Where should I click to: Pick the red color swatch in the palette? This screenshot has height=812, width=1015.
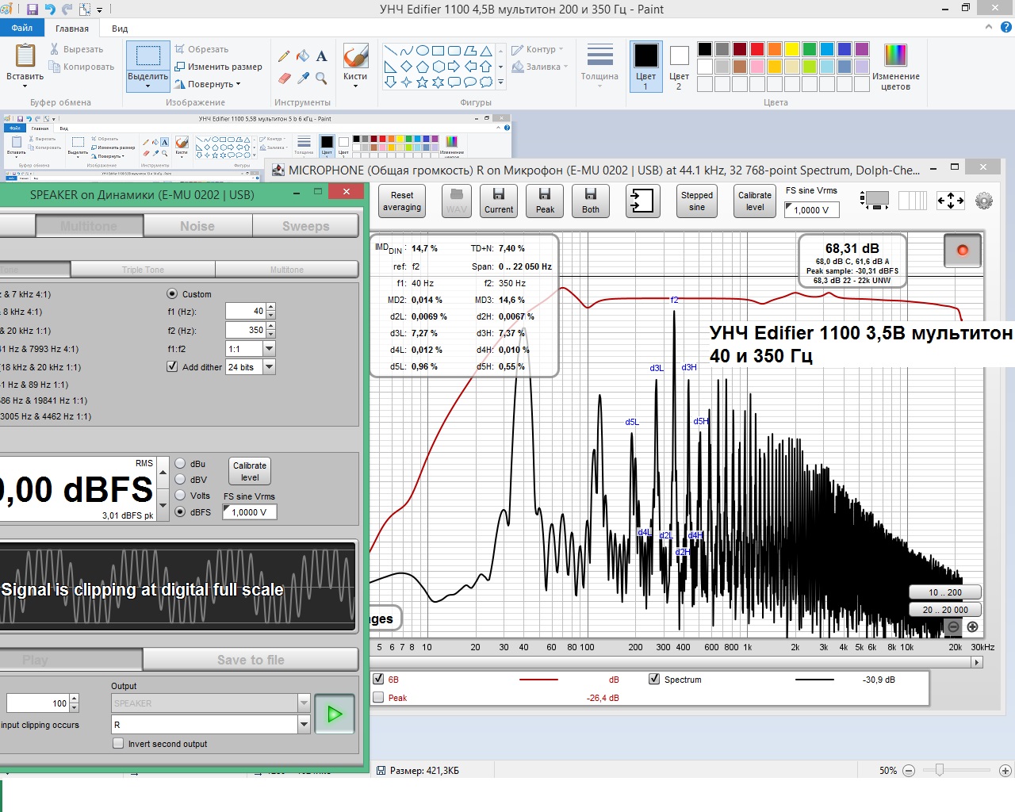(x=757, y=49)
